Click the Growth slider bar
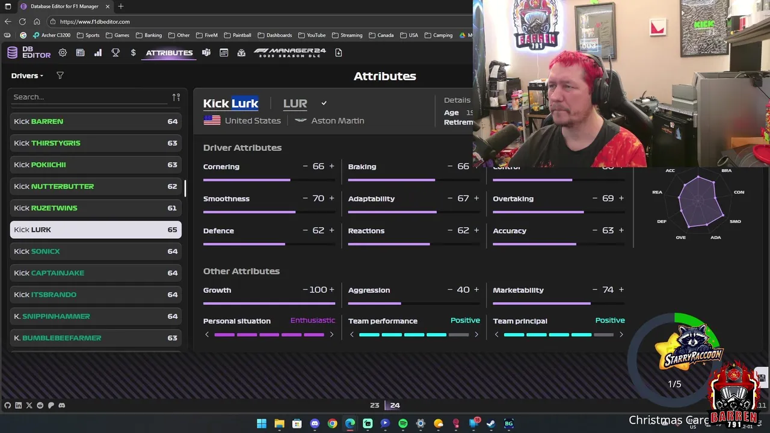Image resolution: width=770 pixels, height=433 pixels. pyautogui.click(x=269, y=304)
